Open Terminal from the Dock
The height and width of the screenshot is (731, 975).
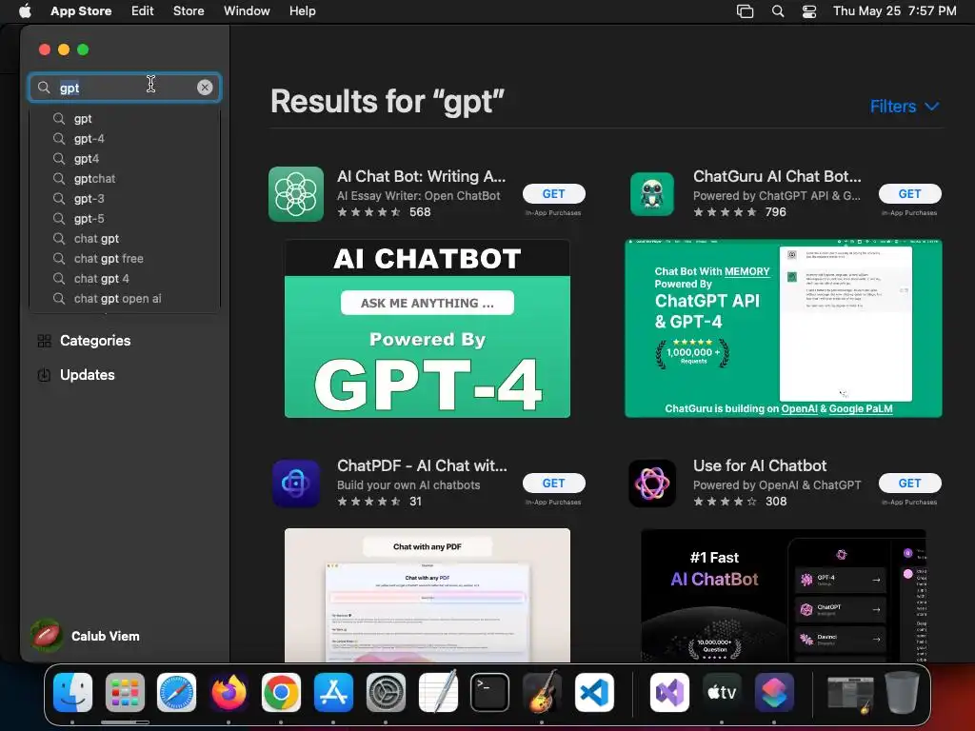(490, 693)
